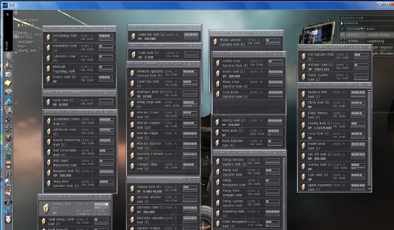Click the star-shaped button in the Leadership window header

click(x=186, y=27)
